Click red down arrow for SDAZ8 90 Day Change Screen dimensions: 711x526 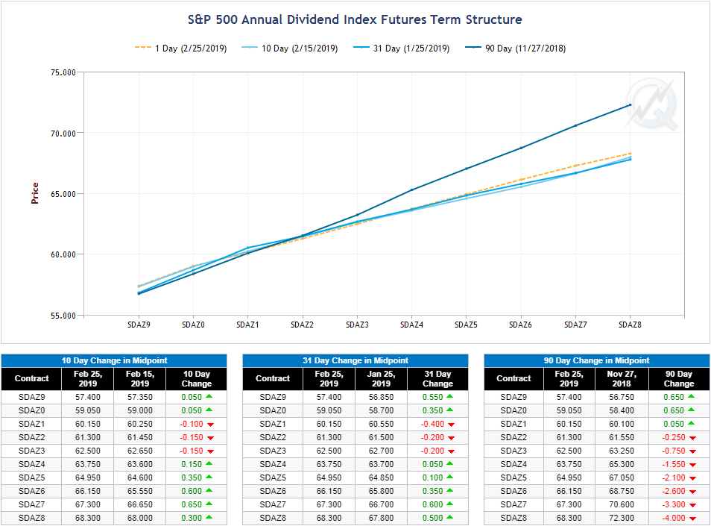(x=692, y=518)
